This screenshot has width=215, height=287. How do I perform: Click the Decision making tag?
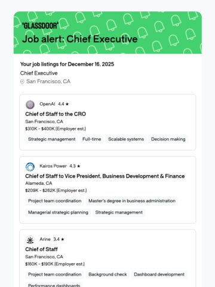[168, 139]
